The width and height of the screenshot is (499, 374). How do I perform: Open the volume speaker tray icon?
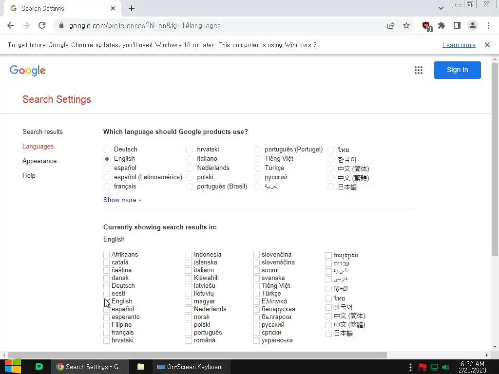[x=445, y=367]
